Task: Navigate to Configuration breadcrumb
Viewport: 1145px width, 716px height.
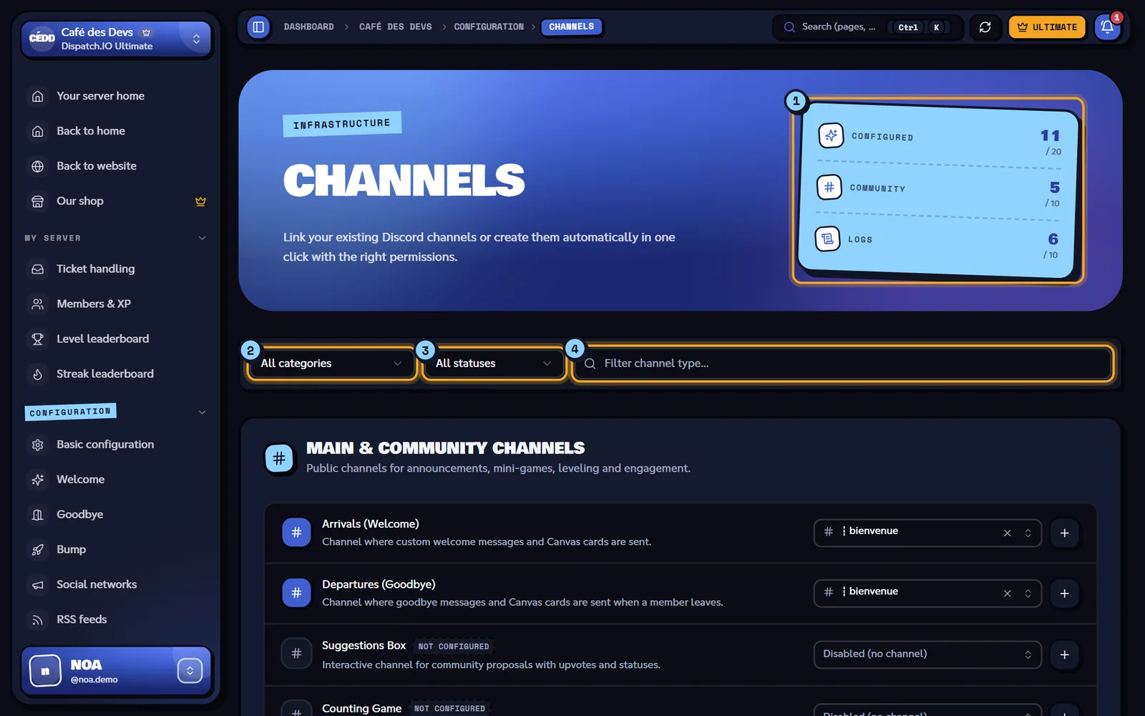Action: 489,27
